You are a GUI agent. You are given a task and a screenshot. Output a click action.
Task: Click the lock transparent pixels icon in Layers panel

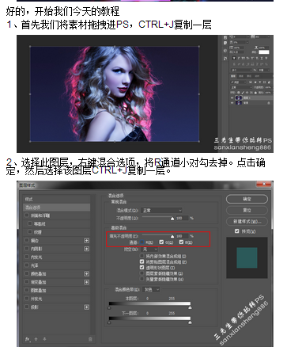tap(239, 93)
